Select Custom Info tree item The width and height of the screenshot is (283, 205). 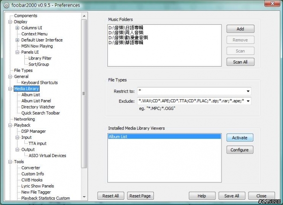click(x=33, y=174)
